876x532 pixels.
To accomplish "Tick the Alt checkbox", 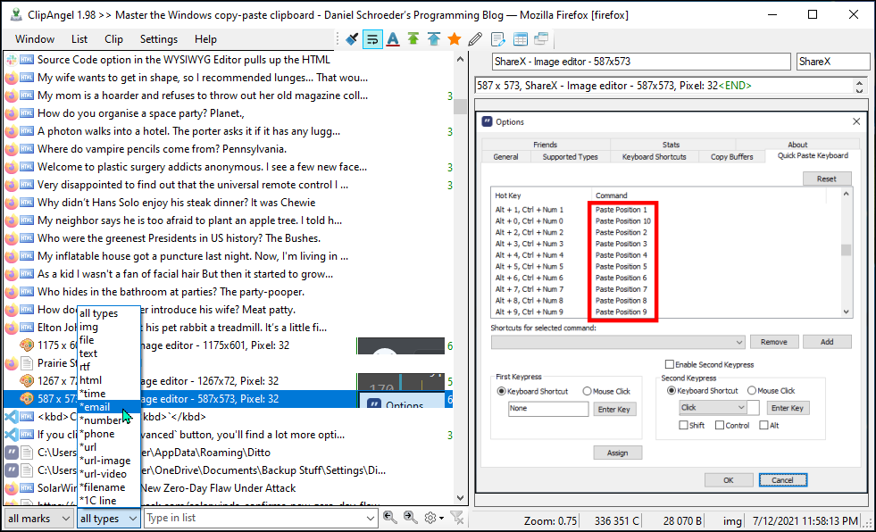I will [763, 426].
